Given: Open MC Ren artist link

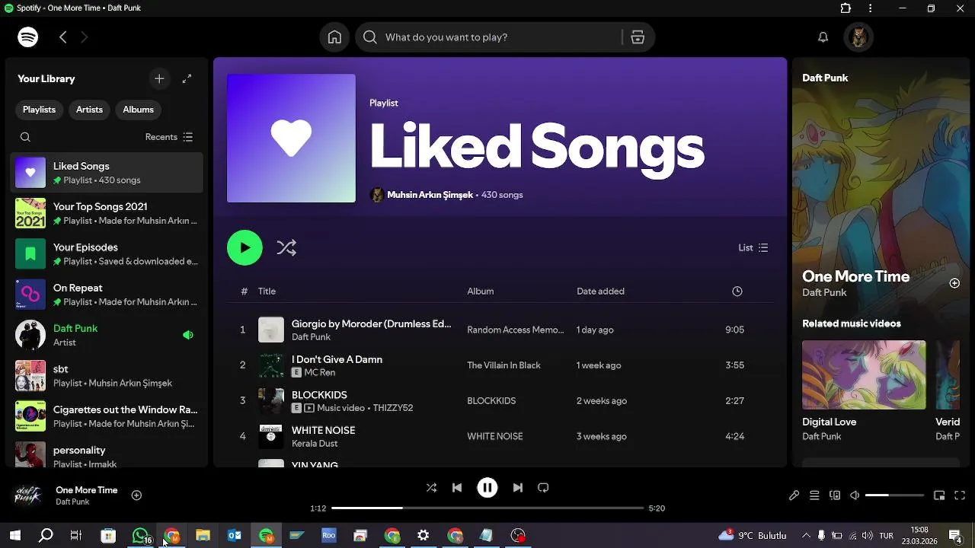Looking at the screenshot, I should click(319, 372).
